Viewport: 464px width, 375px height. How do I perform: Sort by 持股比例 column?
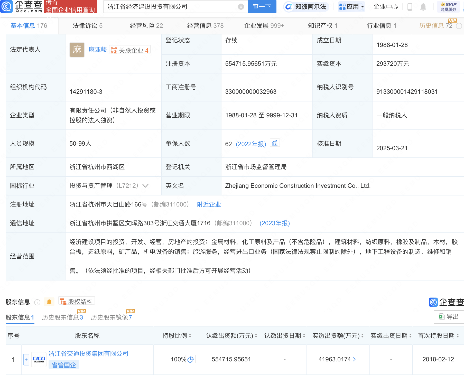[x=190, y=336]
